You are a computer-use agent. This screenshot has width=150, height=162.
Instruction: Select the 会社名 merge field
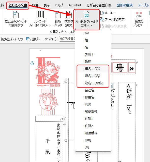click(x=93, y=90)
